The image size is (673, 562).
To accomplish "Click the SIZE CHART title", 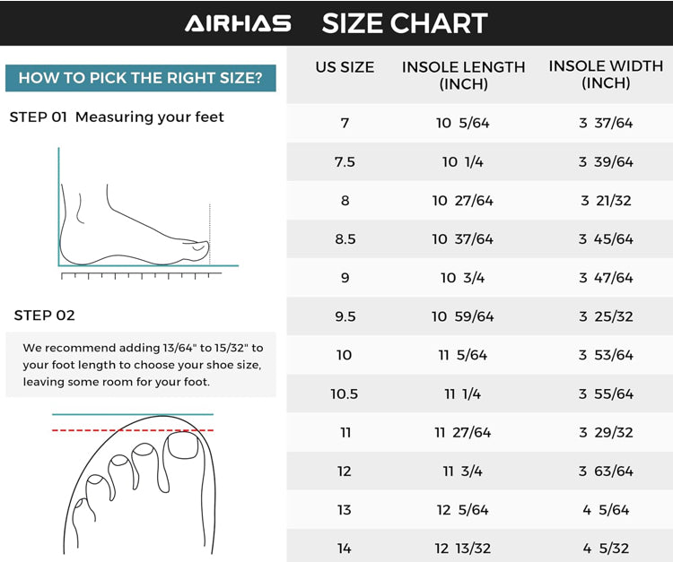I will click(x=405, y=23).
